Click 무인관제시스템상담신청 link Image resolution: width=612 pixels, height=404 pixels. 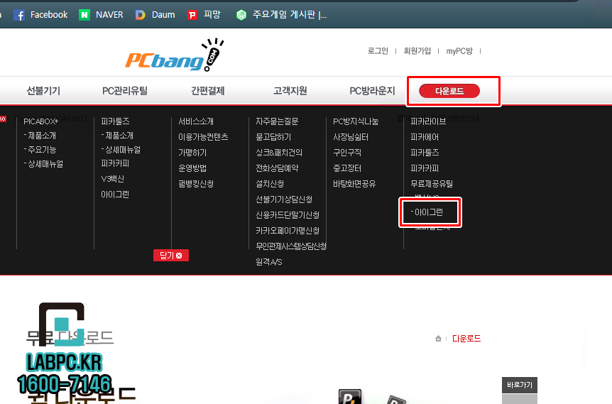(291, 246)
